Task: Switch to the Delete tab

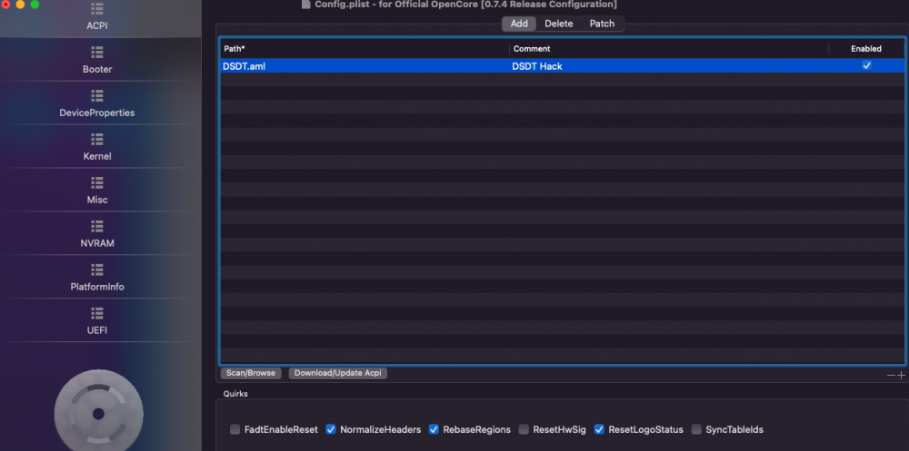Action: pos(559,24)
